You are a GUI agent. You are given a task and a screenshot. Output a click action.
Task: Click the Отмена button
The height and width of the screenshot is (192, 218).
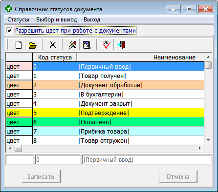[178, 176]
